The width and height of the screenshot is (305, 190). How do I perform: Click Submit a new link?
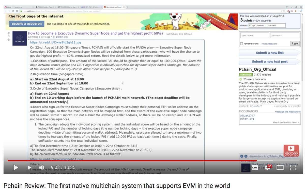pos(270,53)
